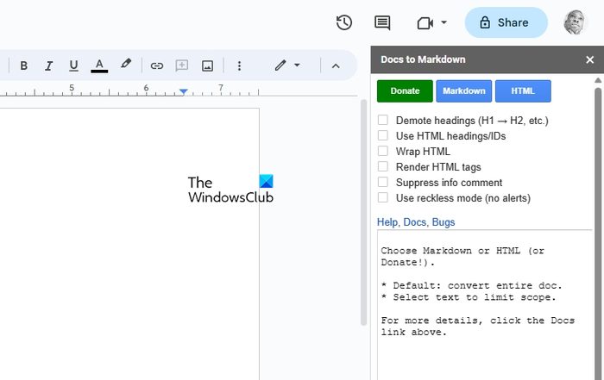Image resolution: width=604 pixels, height=380 pixels.
Task: Click 'For more details' text line
Action: click(478, 327)
